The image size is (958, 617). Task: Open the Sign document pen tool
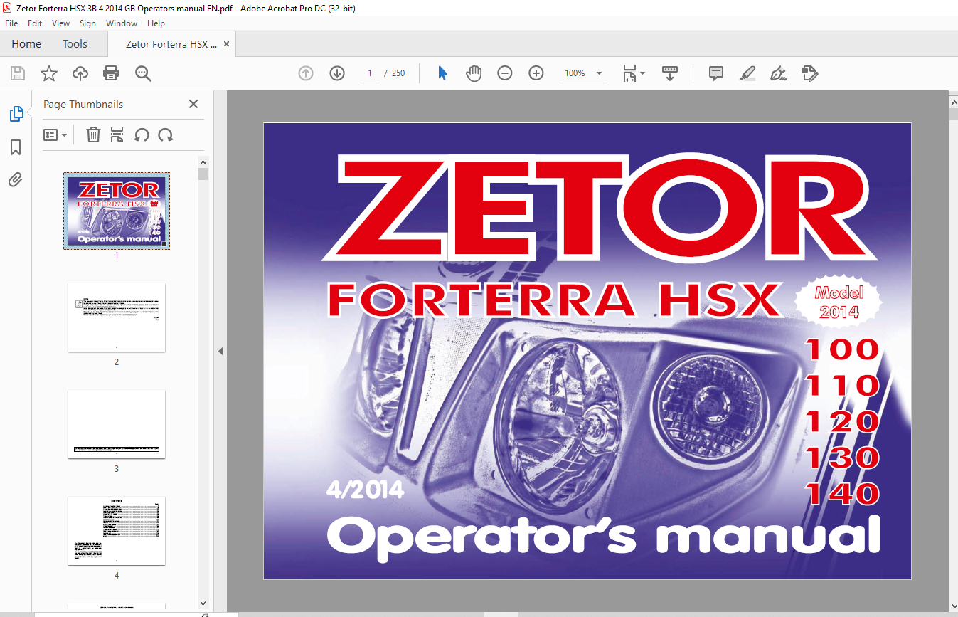pos(778,73)
